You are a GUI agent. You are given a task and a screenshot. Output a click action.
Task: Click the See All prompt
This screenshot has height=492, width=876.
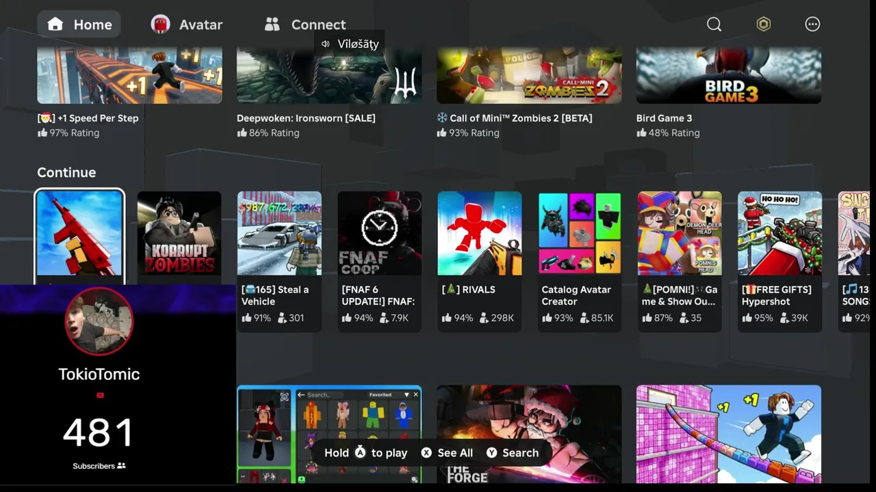[447, 453]
